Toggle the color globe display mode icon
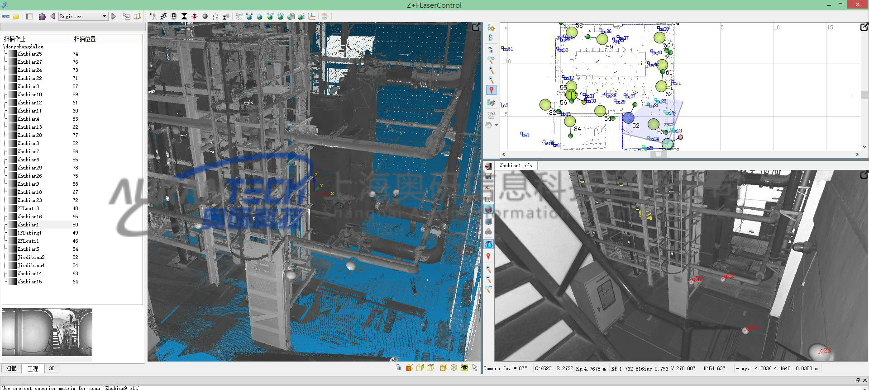 coord(488,209)
